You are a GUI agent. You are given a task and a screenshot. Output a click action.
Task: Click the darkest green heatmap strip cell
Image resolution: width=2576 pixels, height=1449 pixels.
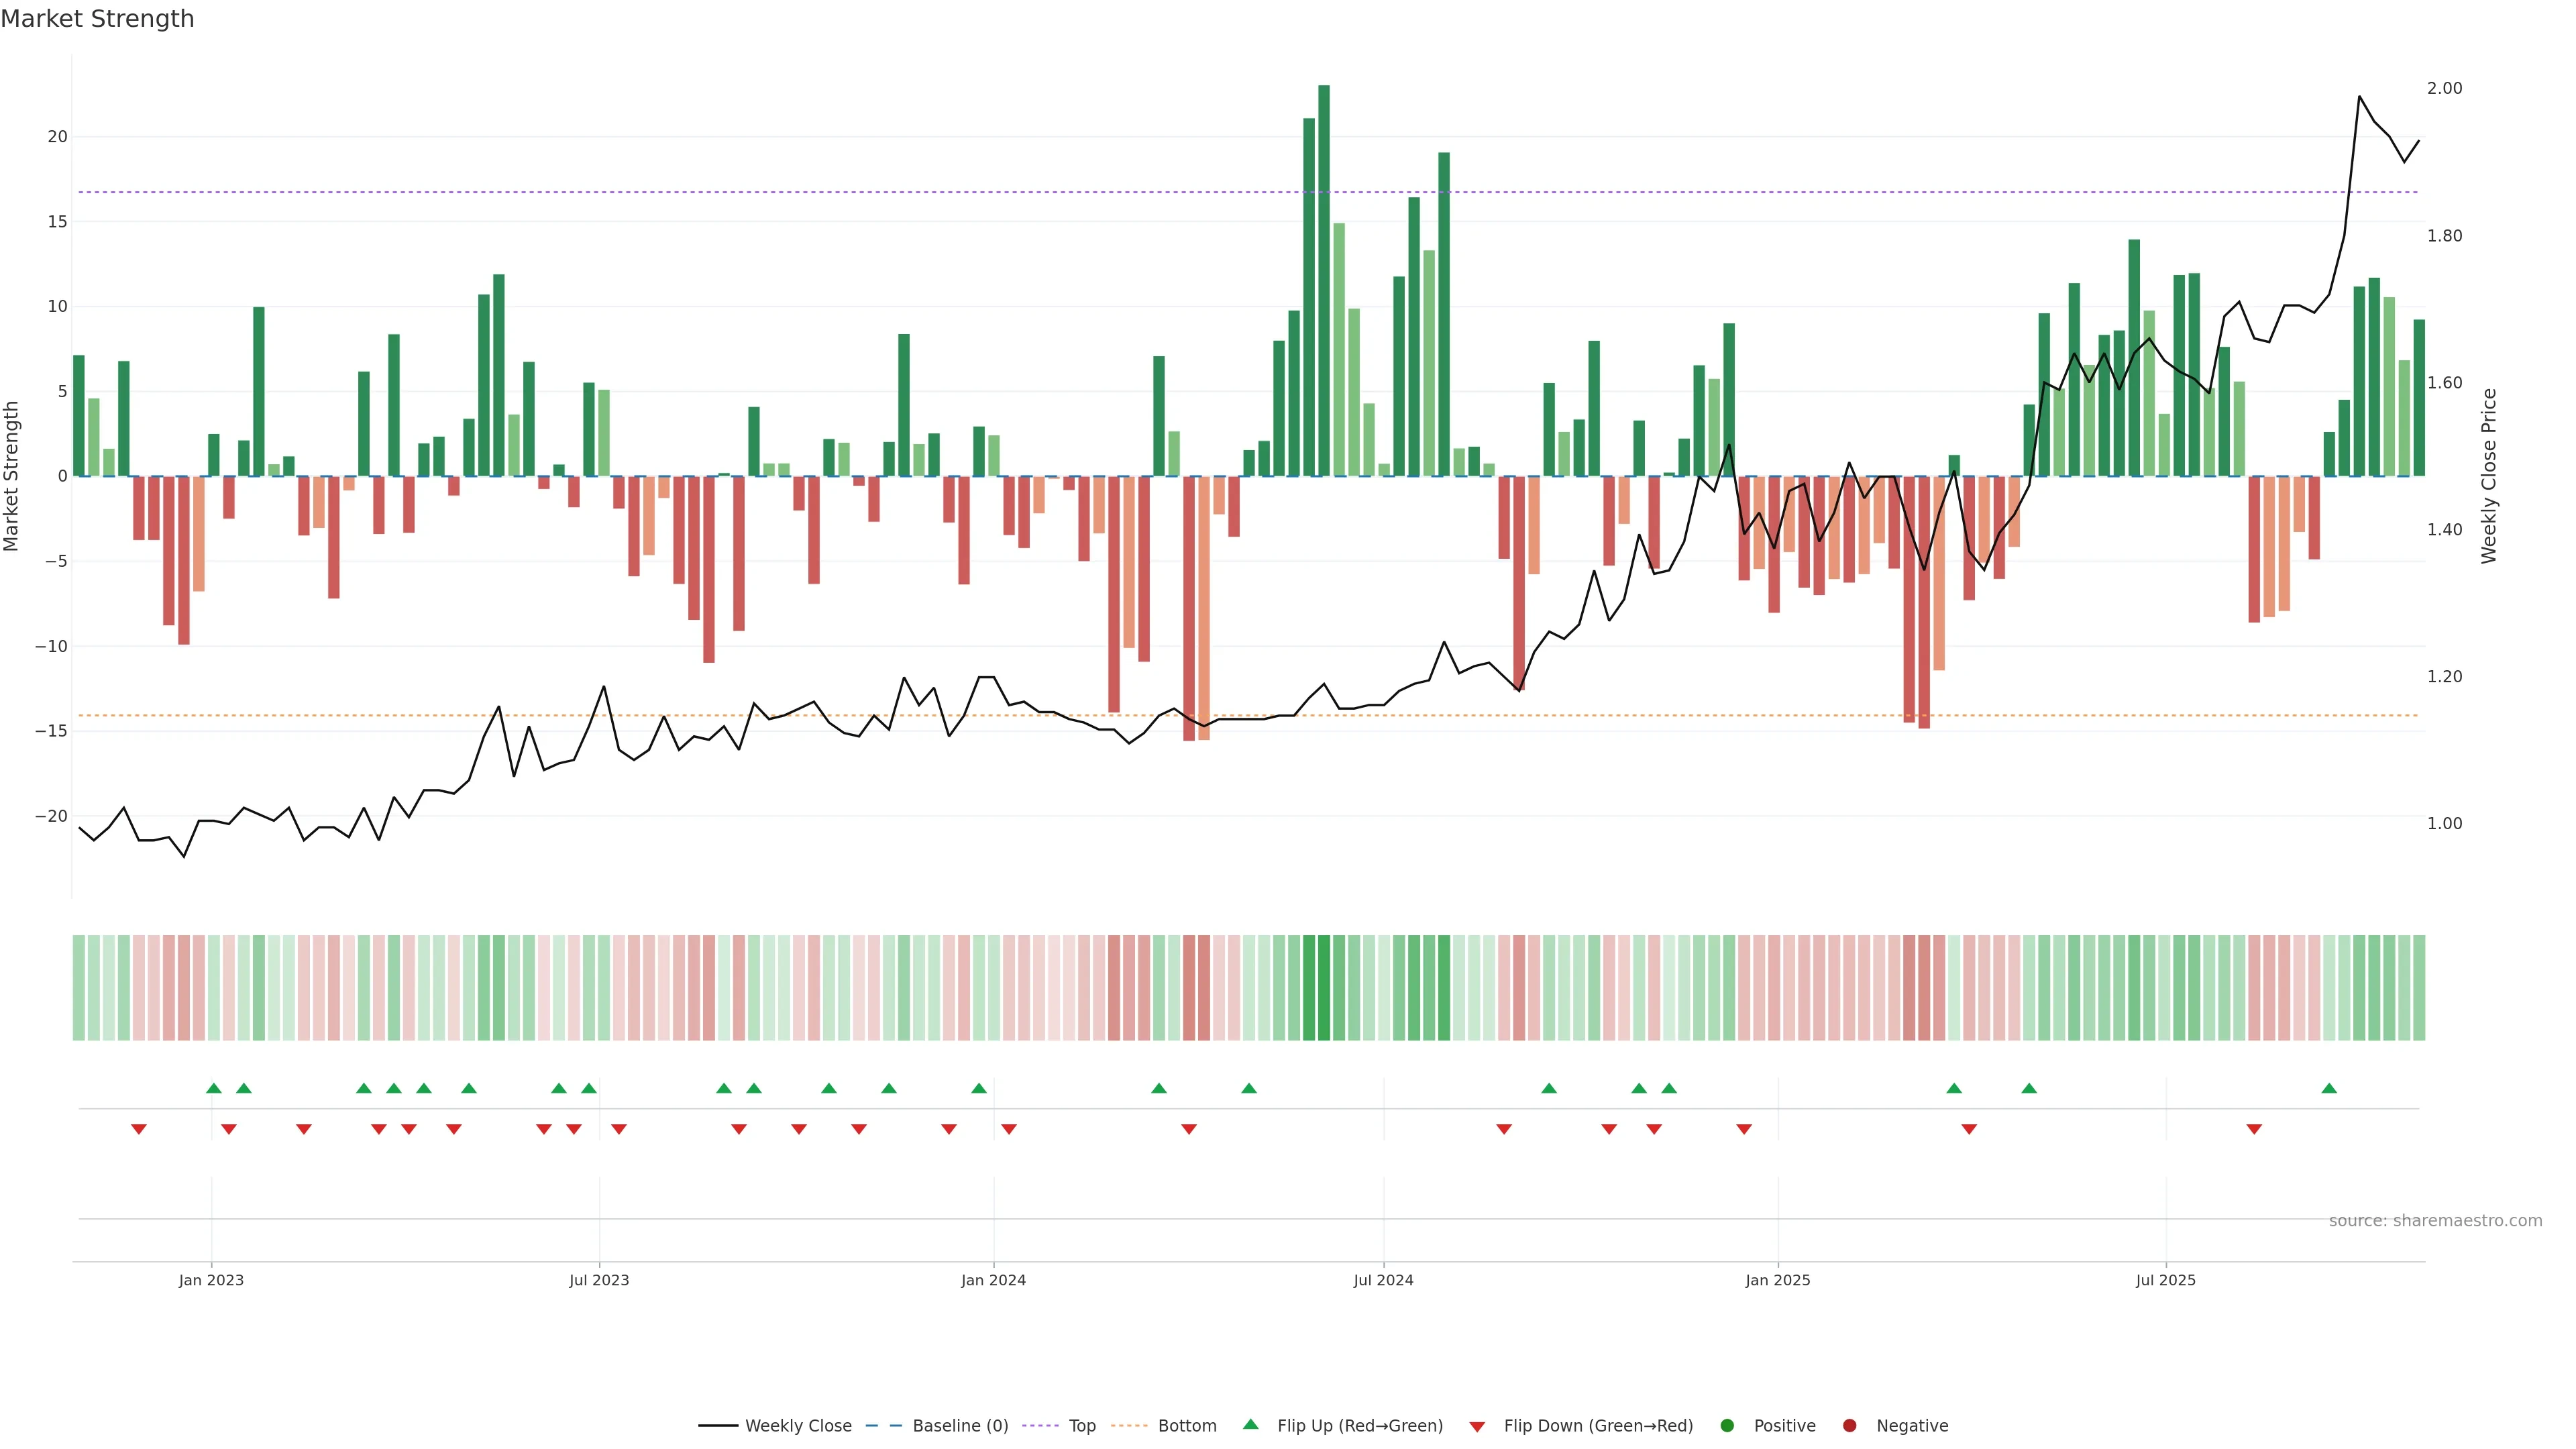point(1324,987)
